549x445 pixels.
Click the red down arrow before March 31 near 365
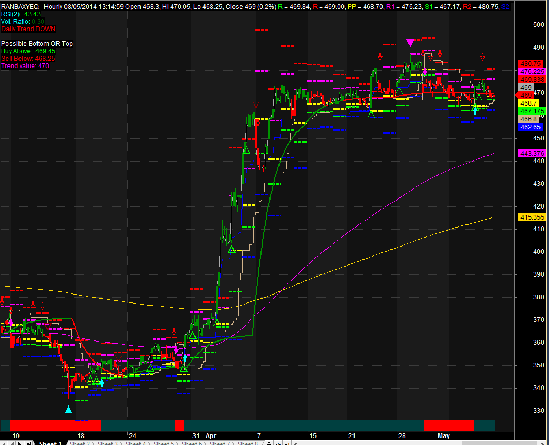(174, 332)
